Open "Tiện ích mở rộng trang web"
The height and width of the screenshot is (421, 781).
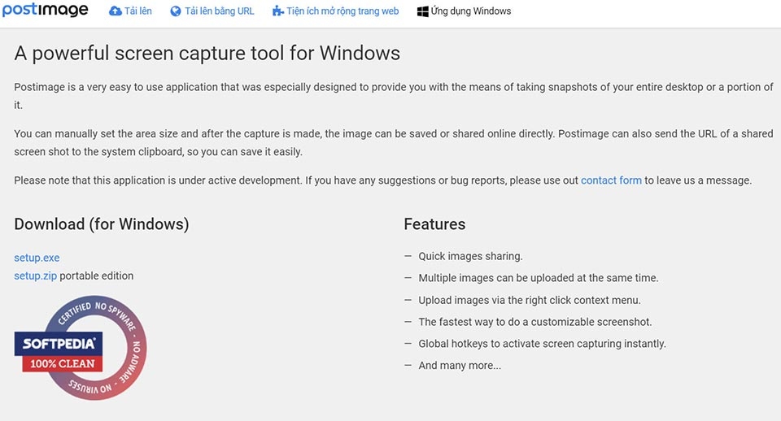(343, 11)
